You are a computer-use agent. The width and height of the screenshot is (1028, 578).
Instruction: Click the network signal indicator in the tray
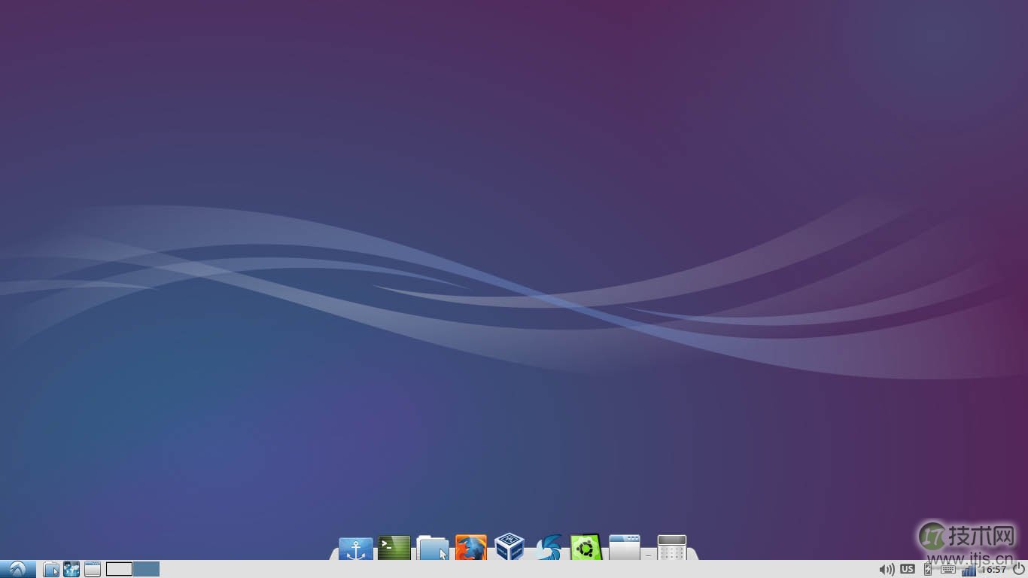tap(969, 569)
